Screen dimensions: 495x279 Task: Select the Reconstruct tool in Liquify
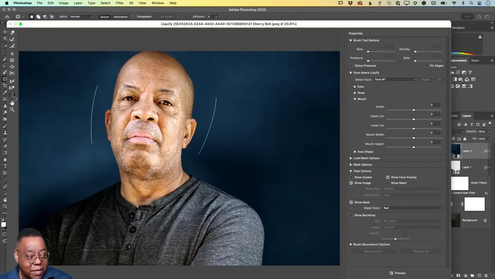click(x=12, y=40)
